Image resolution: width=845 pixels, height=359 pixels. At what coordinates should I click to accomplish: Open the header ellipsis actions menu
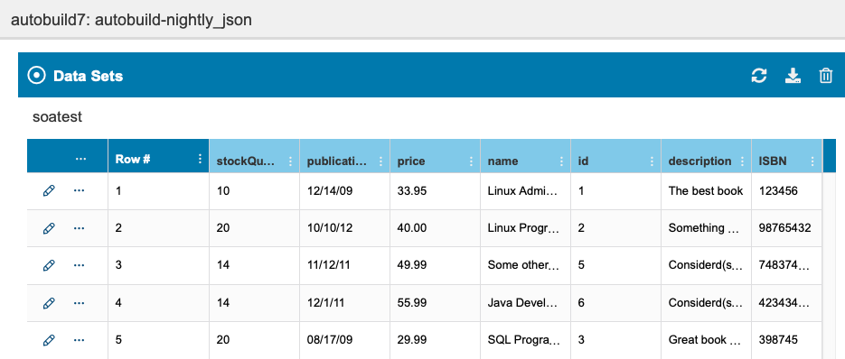(x=80, y=159)
